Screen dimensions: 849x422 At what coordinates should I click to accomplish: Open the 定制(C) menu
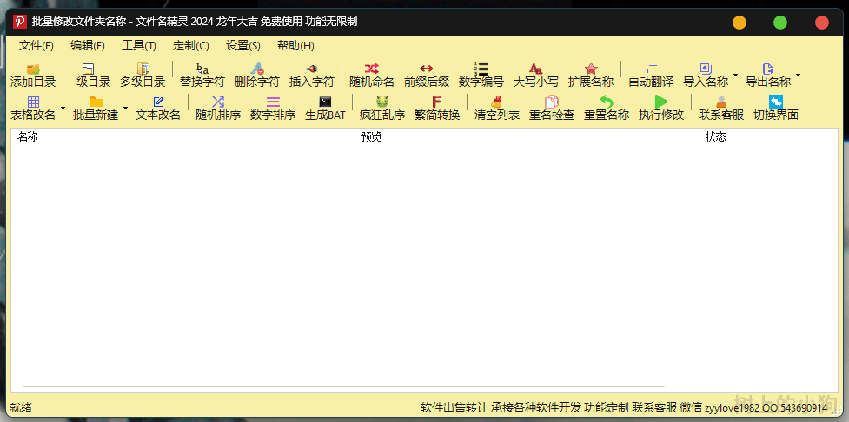click(191, 46)
